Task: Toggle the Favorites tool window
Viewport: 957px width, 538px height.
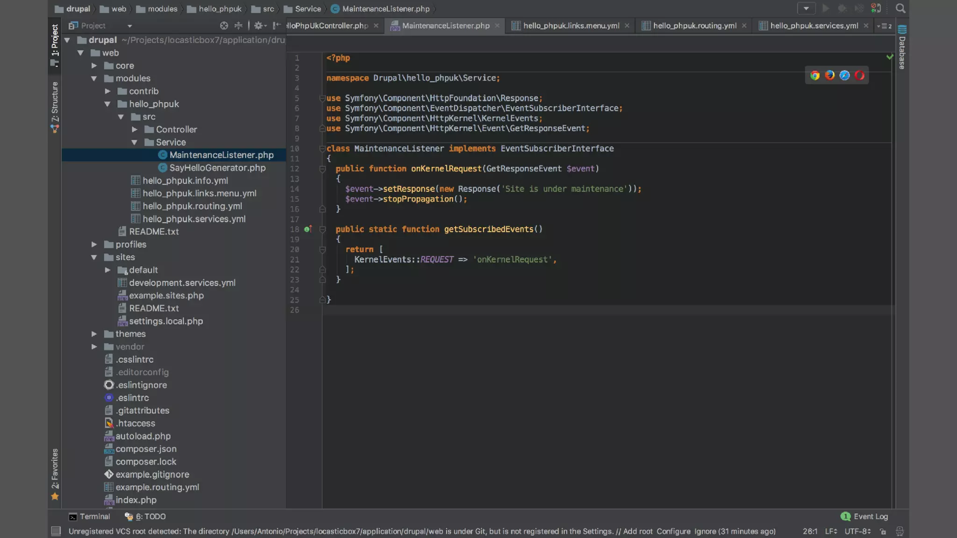Action: click(55, 472)
